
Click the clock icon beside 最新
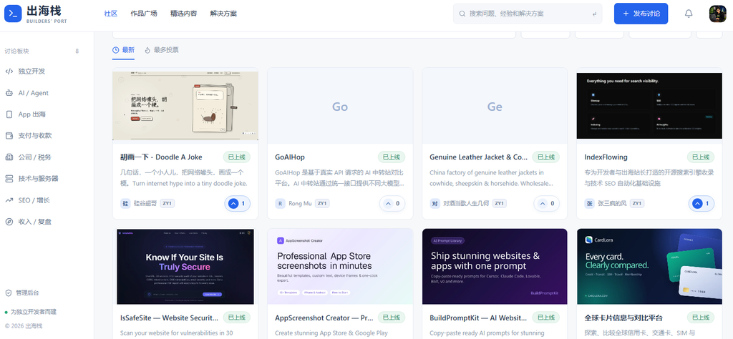115,50
